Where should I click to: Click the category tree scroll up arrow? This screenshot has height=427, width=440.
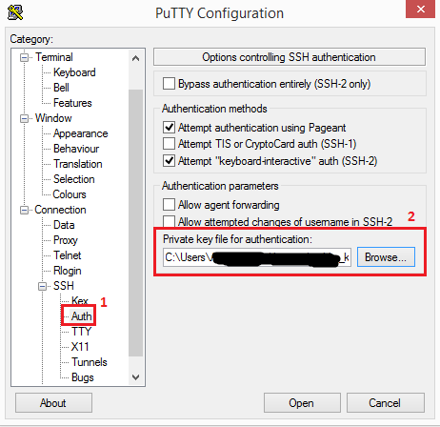(x=136, y=58)
